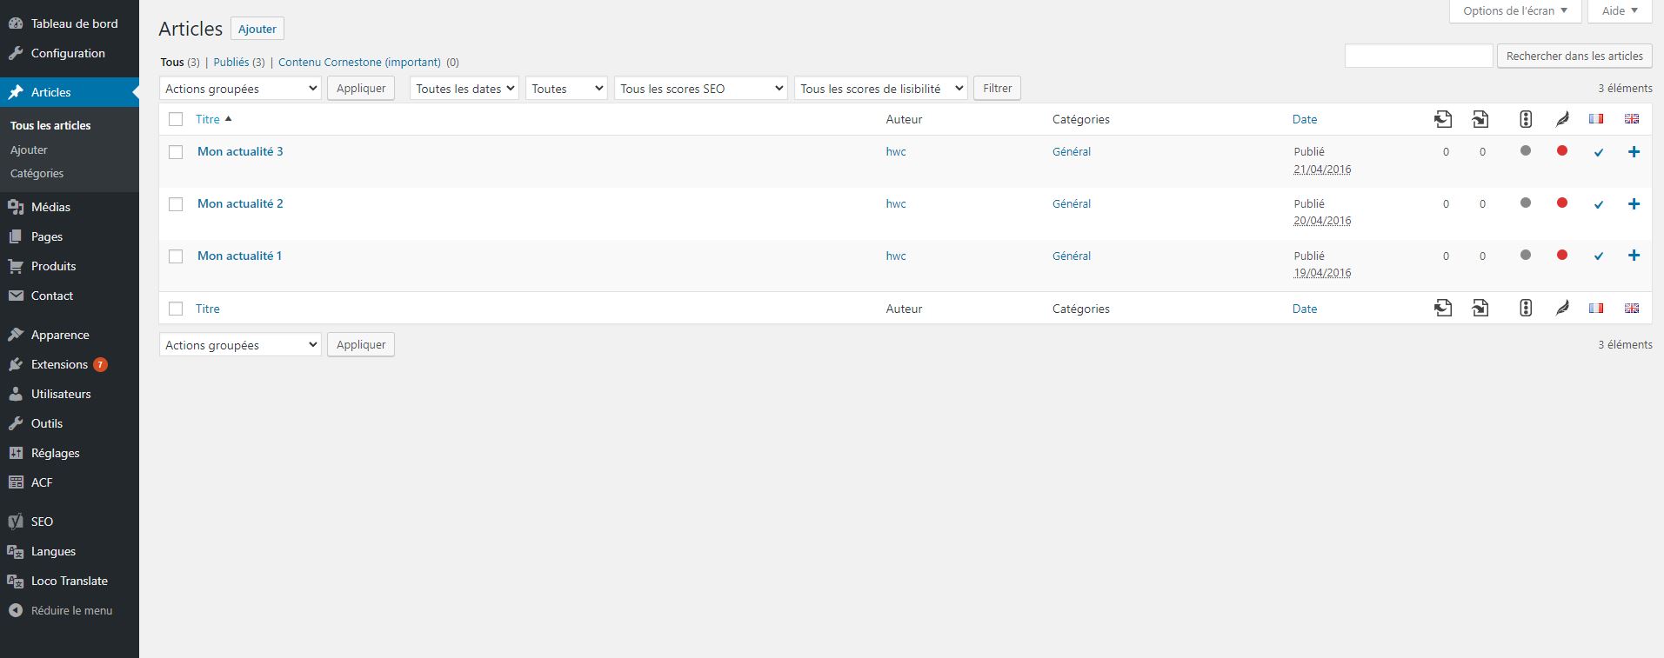Screen dimensions: 1664x658
Task: Click the Configuration wrench icon in sidebar
Action: pyautogui.click(x=16, y=53)
